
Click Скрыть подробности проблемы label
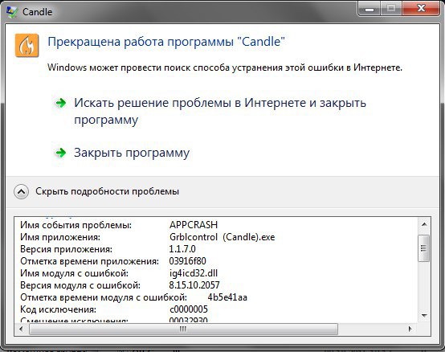(108, 191)
